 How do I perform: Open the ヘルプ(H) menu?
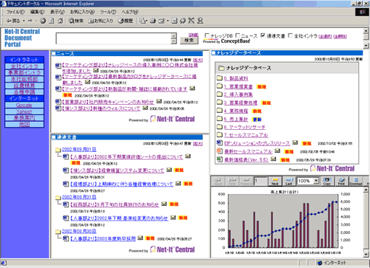pyautogui.click(x=130, y=12)
